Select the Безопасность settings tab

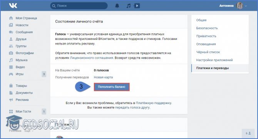coord(207,28)
